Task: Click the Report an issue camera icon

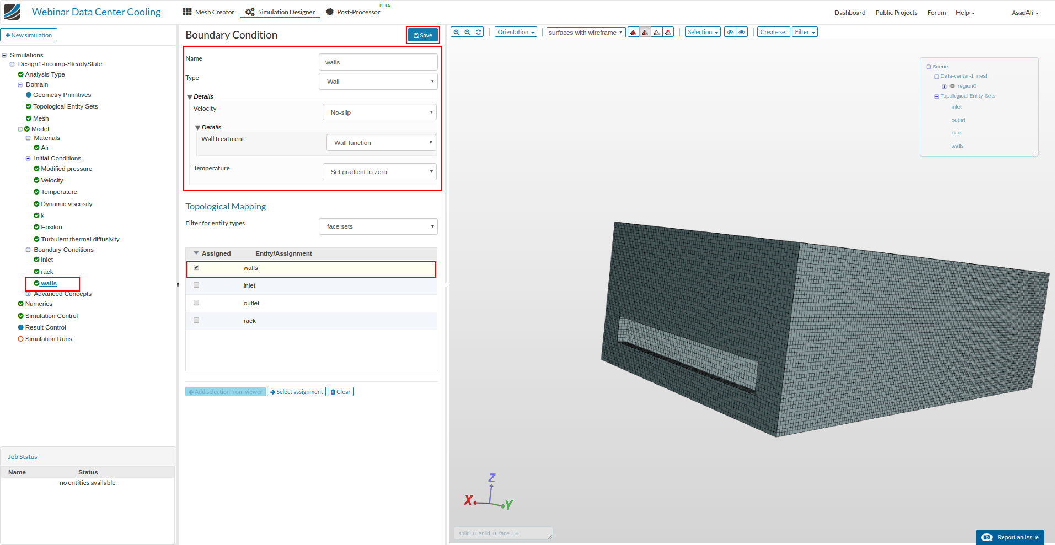Action: [987, 537]
